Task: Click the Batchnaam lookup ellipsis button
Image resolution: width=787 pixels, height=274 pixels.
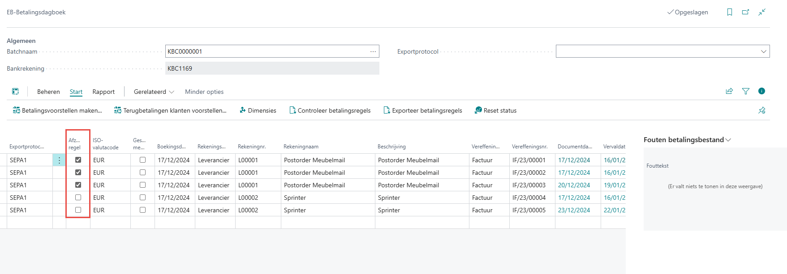Action: pyautogui.click(x=373, y=51)
